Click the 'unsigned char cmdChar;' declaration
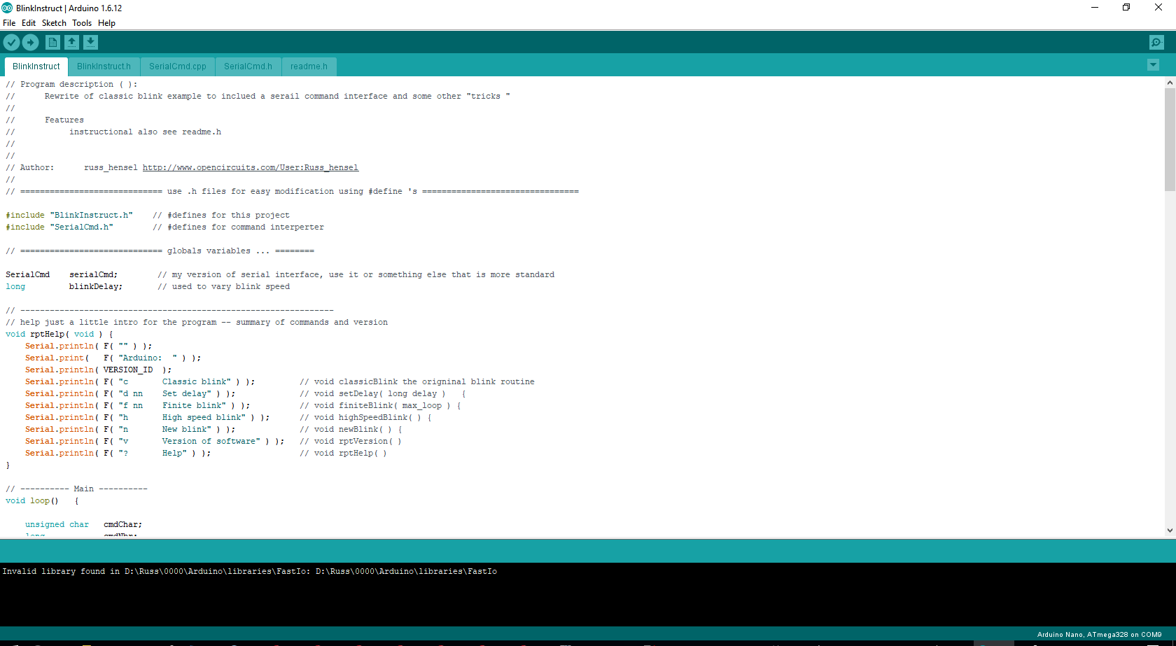 pos(83,525)
